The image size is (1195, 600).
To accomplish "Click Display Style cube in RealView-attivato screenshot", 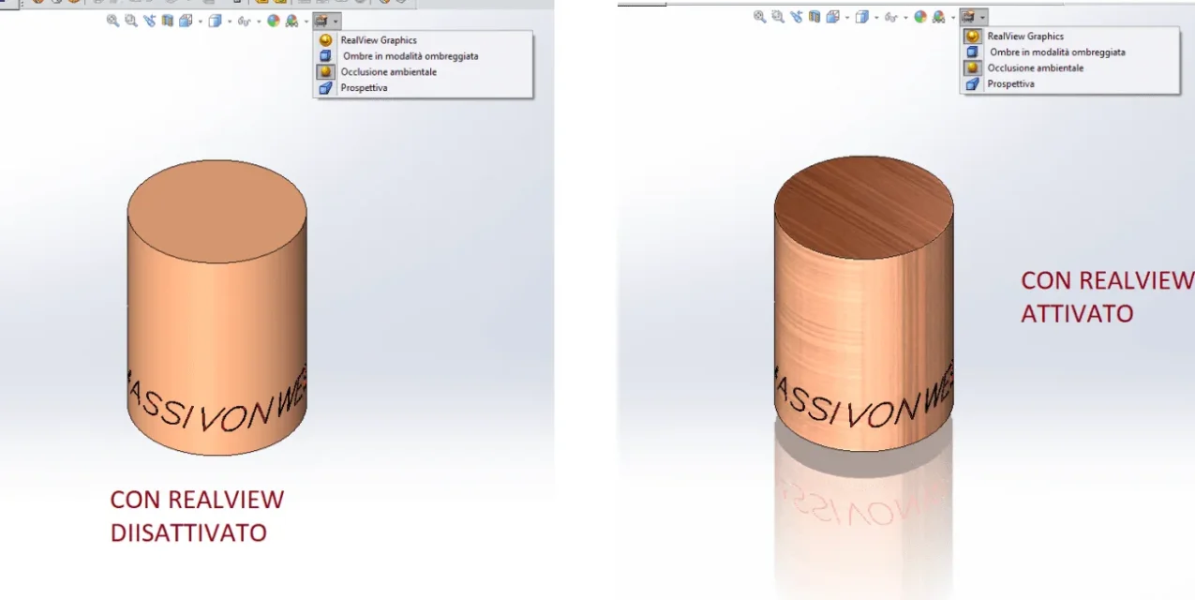I will coord(861,17).
